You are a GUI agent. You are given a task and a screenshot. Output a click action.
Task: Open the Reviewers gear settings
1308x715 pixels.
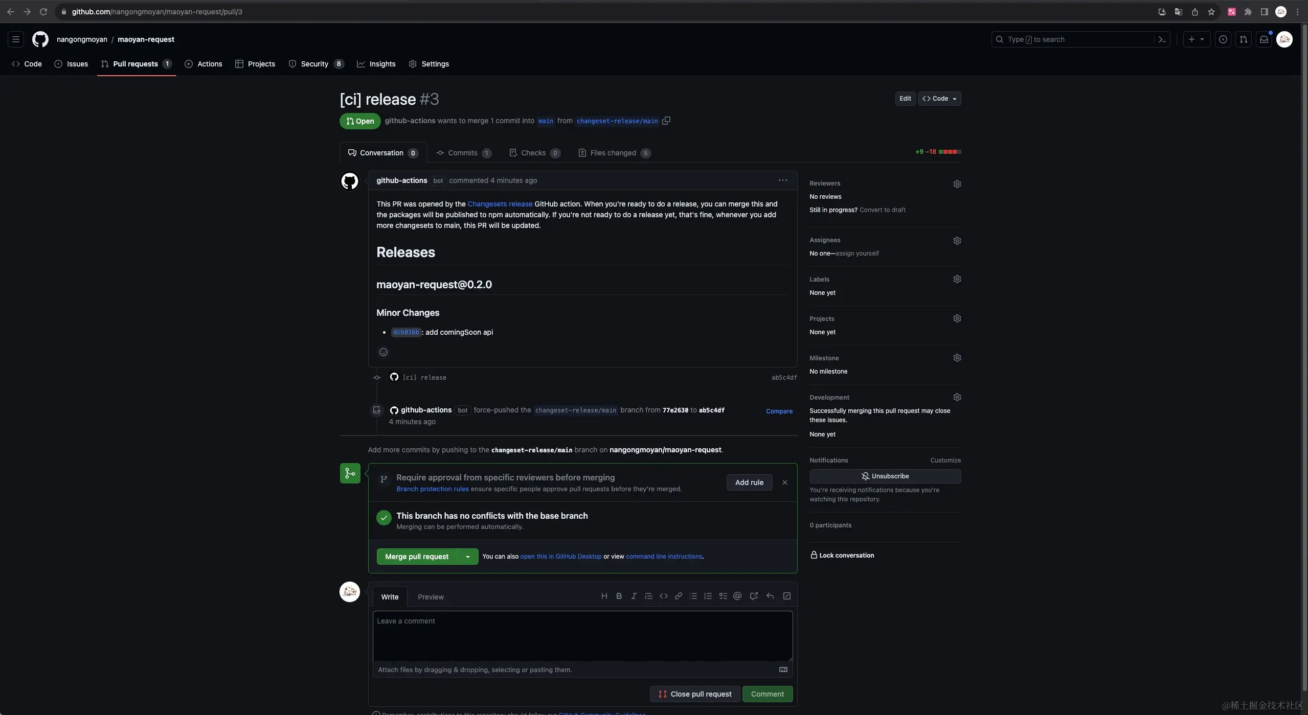coord(957,184)
